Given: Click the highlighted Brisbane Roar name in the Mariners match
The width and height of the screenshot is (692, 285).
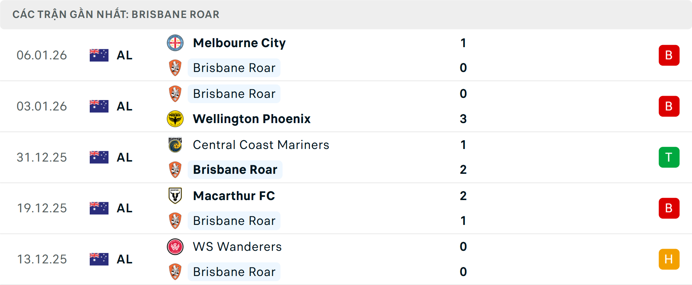Looking at the screenshot, I should click(235, 169).
